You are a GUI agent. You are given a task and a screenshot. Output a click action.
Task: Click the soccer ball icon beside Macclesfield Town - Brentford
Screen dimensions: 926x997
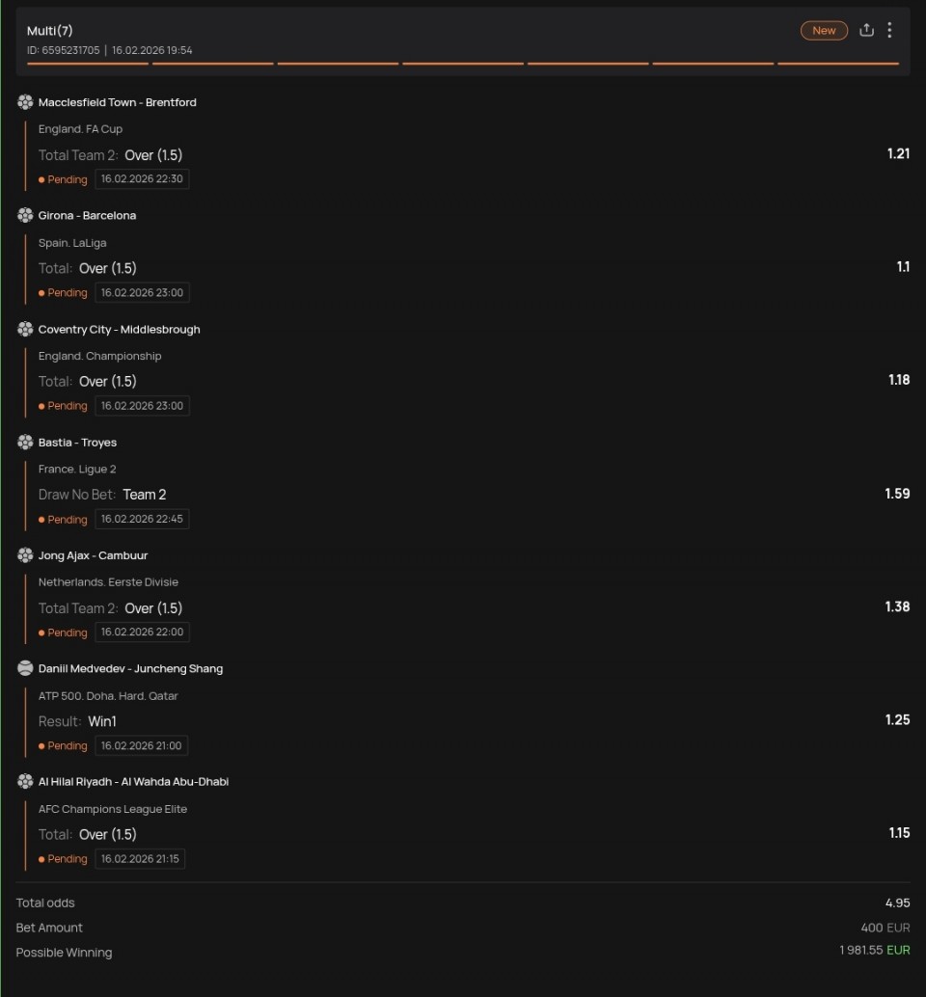click(x=25, y=102)
